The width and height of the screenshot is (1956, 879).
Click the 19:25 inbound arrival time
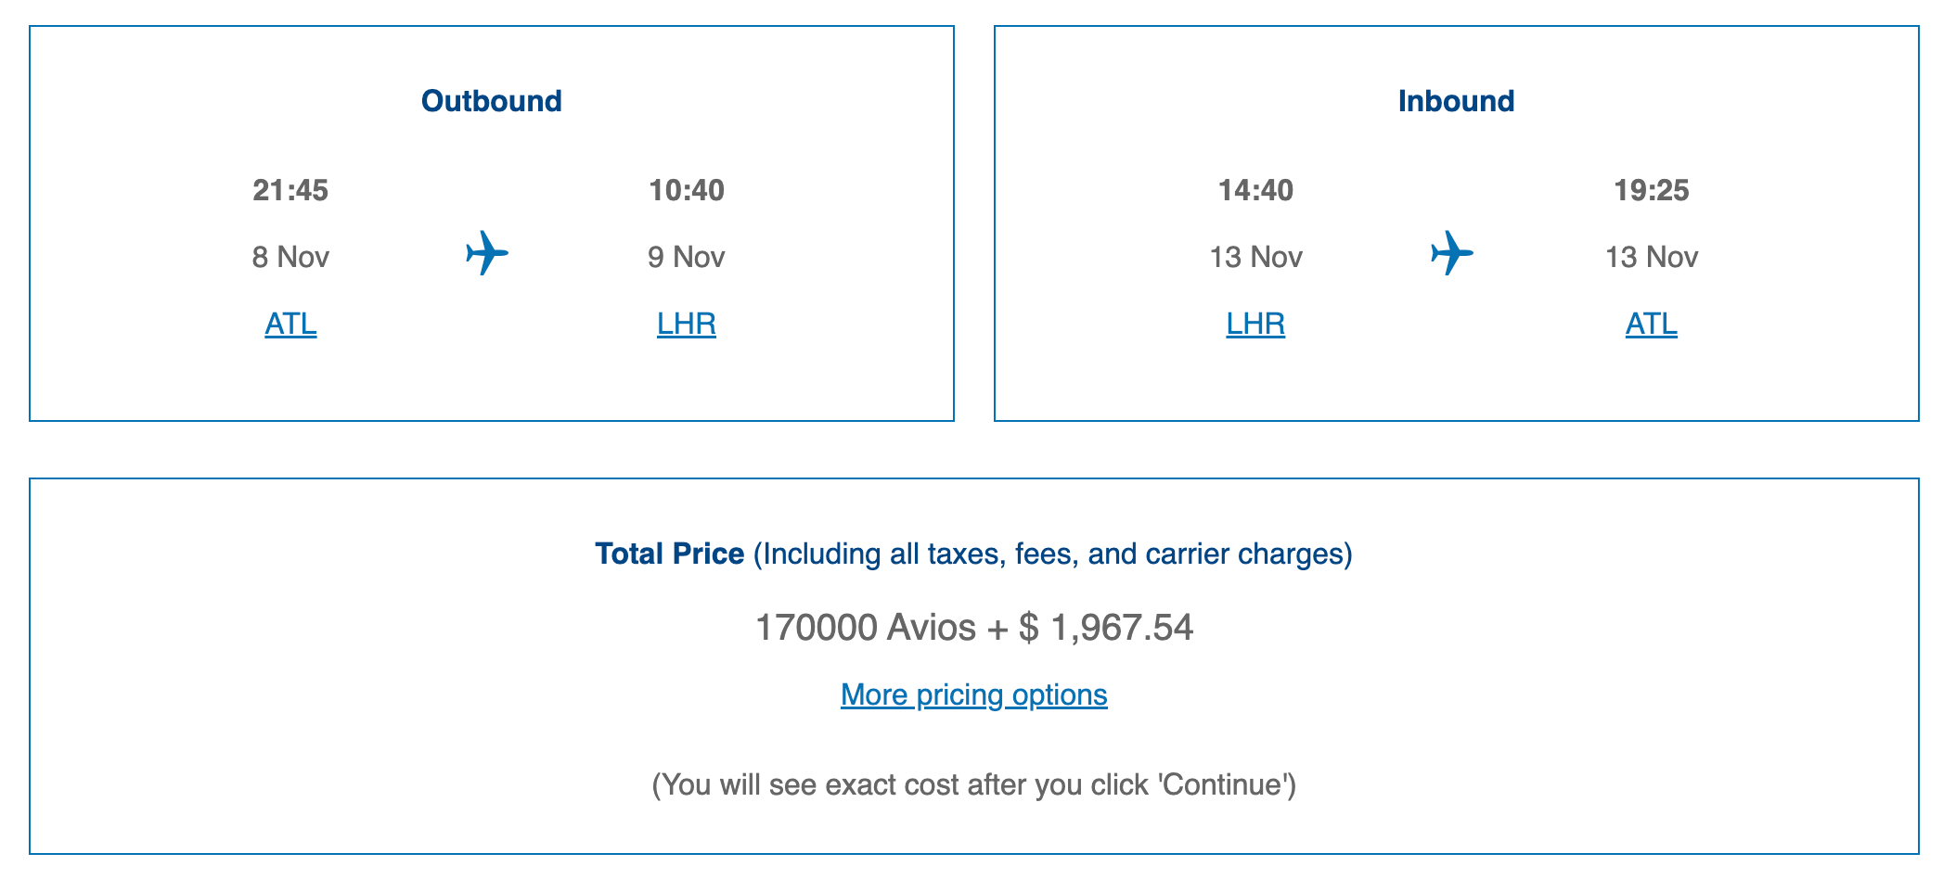[x=1652, y=190]
